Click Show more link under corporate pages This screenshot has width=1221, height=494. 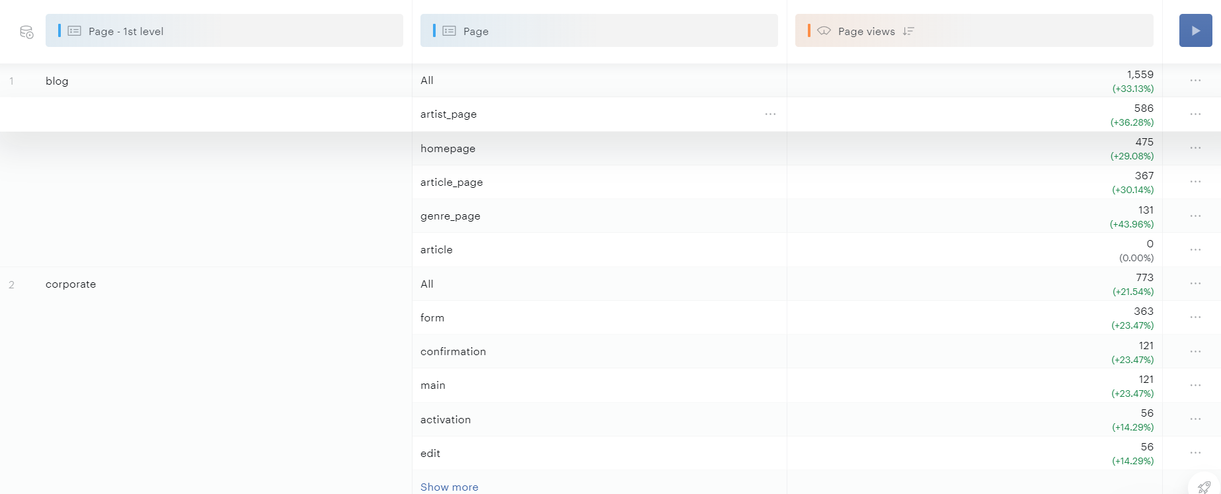coord(449,487)
